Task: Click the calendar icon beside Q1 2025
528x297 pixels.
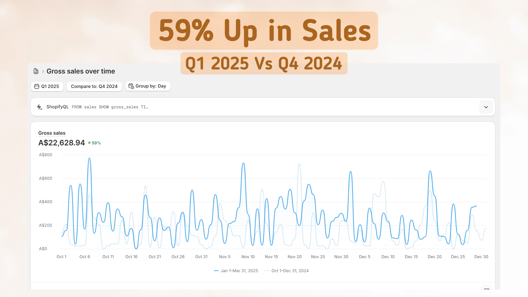Action: point(37,86)
